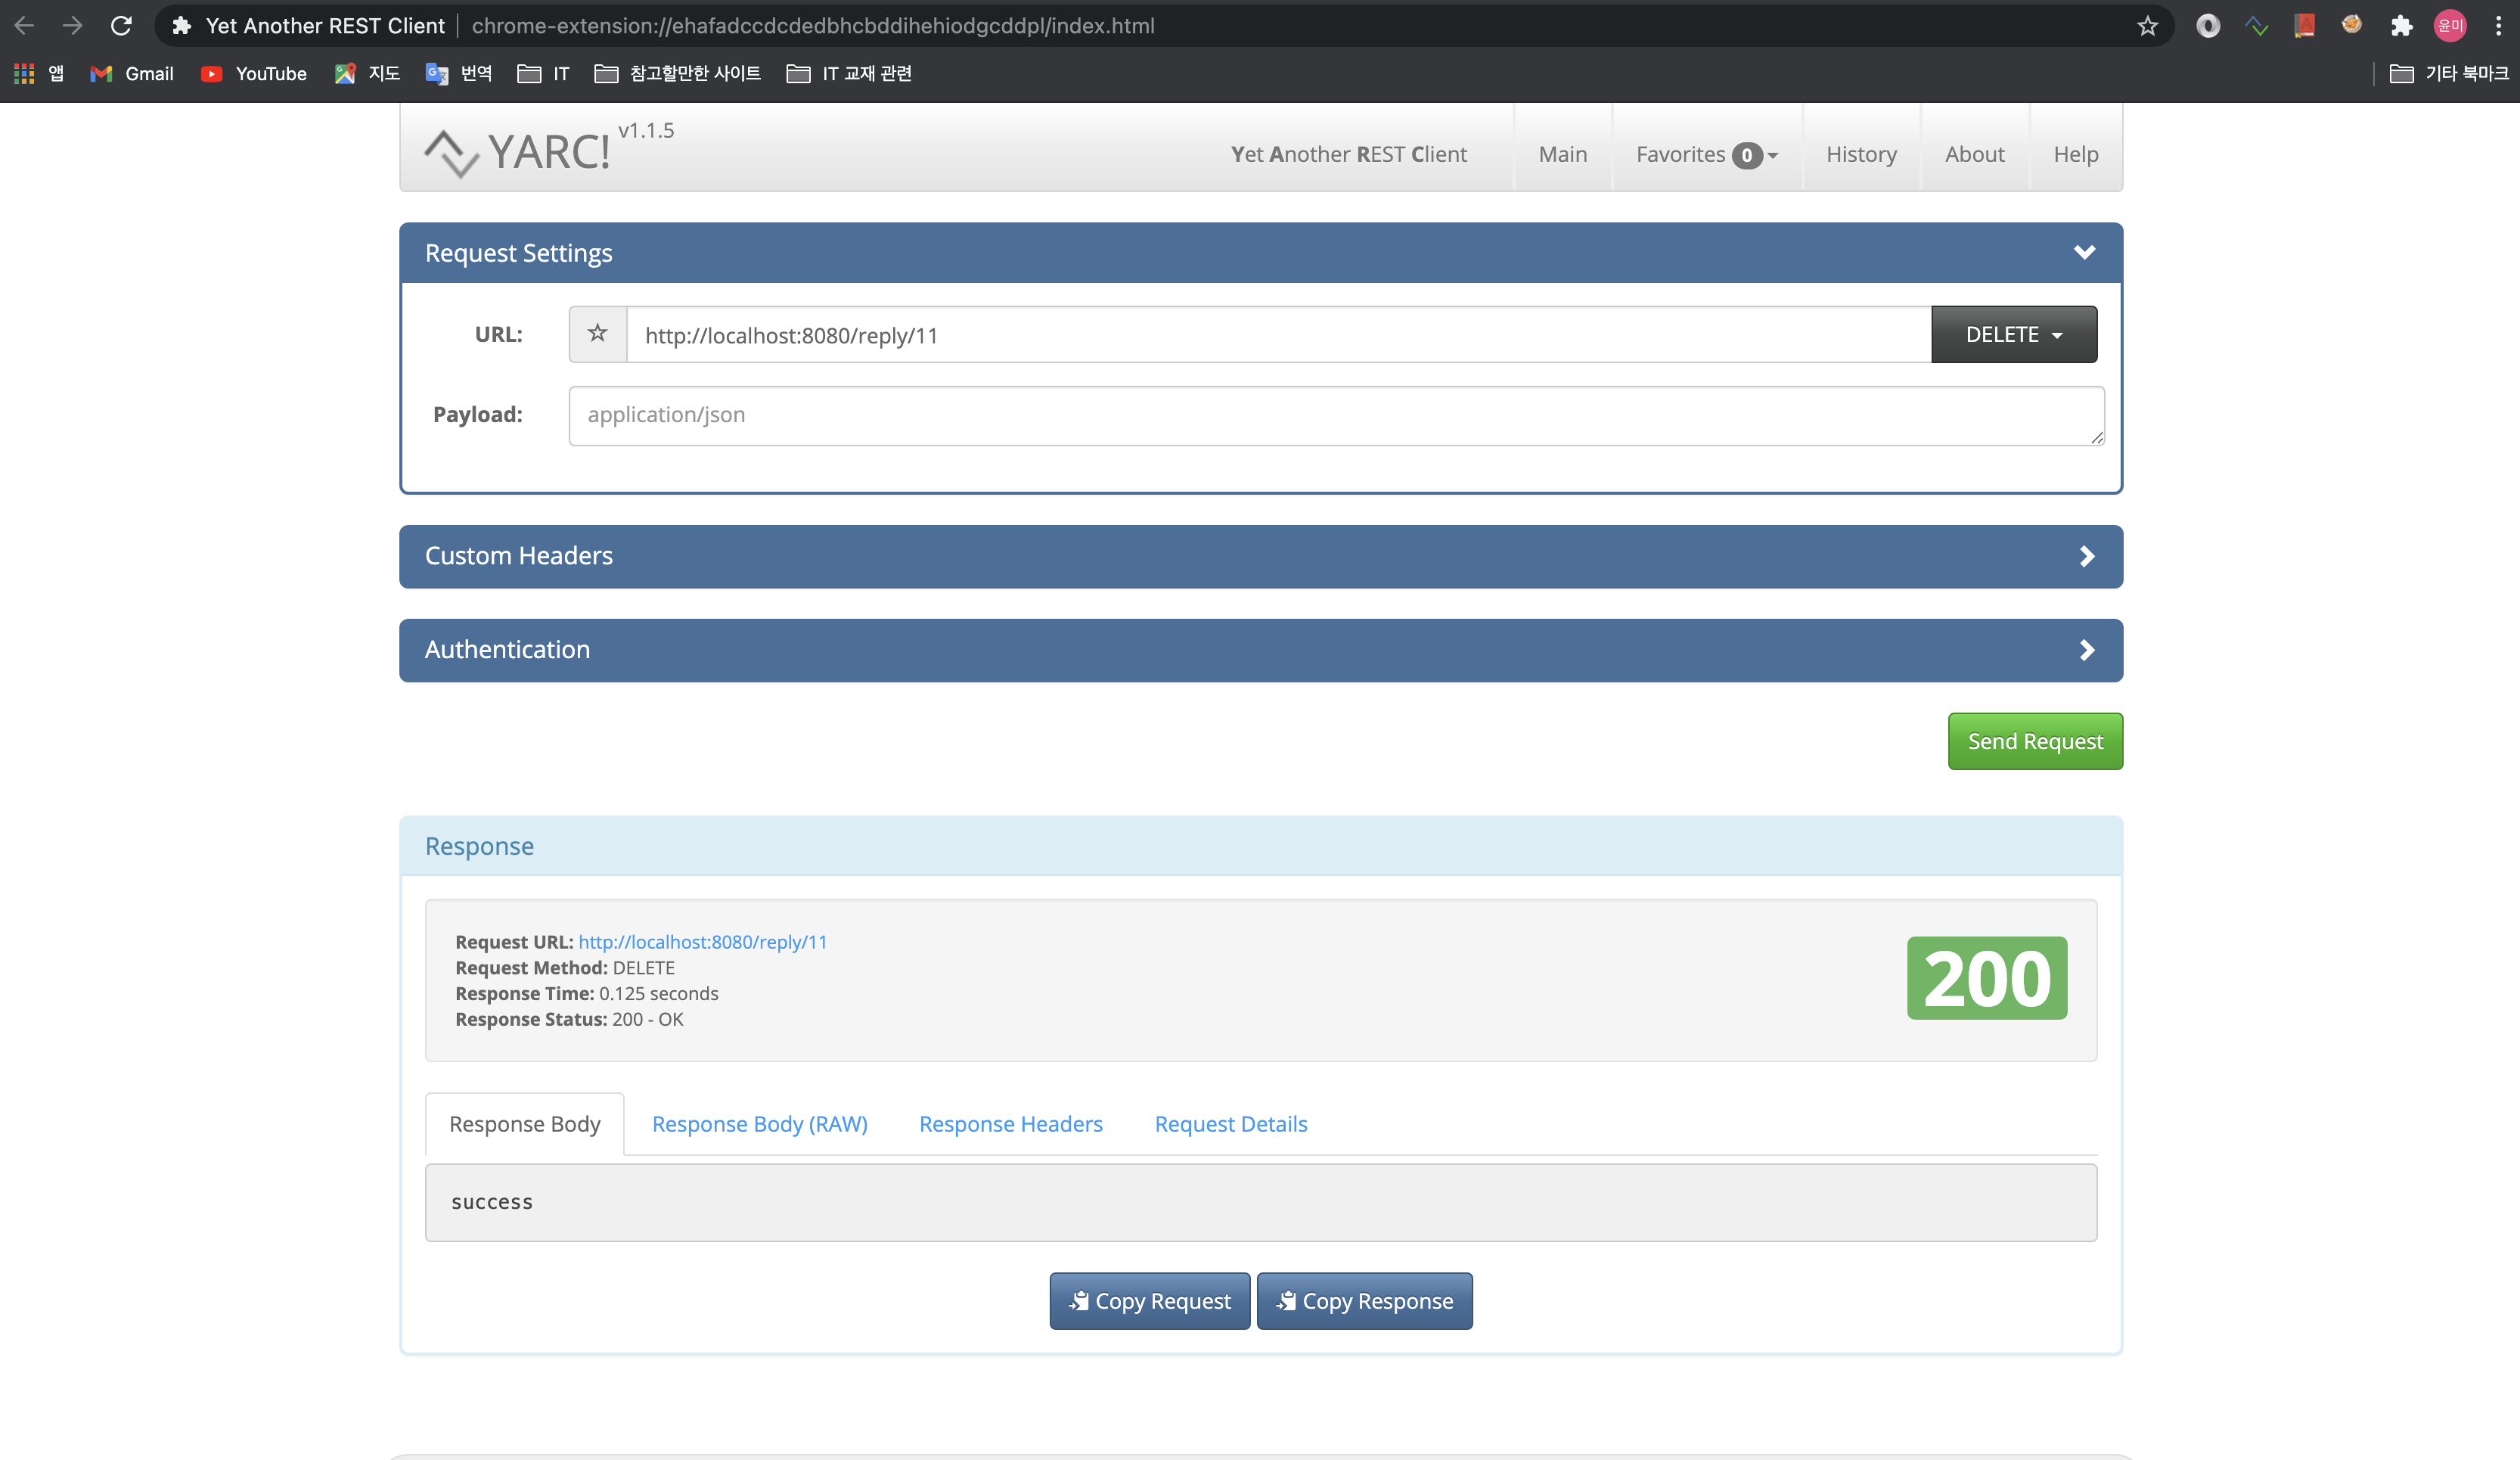This screenshot has height=1460, width=2520.
Task: Open the apps grid bookmark
Action: 39,73
